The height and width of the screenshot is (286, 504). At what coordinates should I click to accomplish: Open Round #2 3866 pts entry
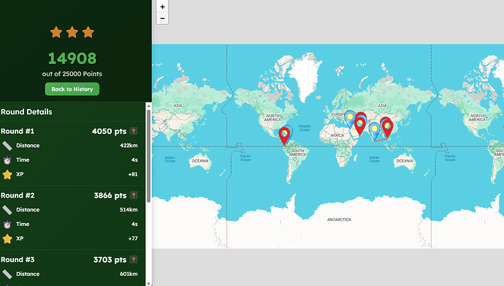[72, 195]
